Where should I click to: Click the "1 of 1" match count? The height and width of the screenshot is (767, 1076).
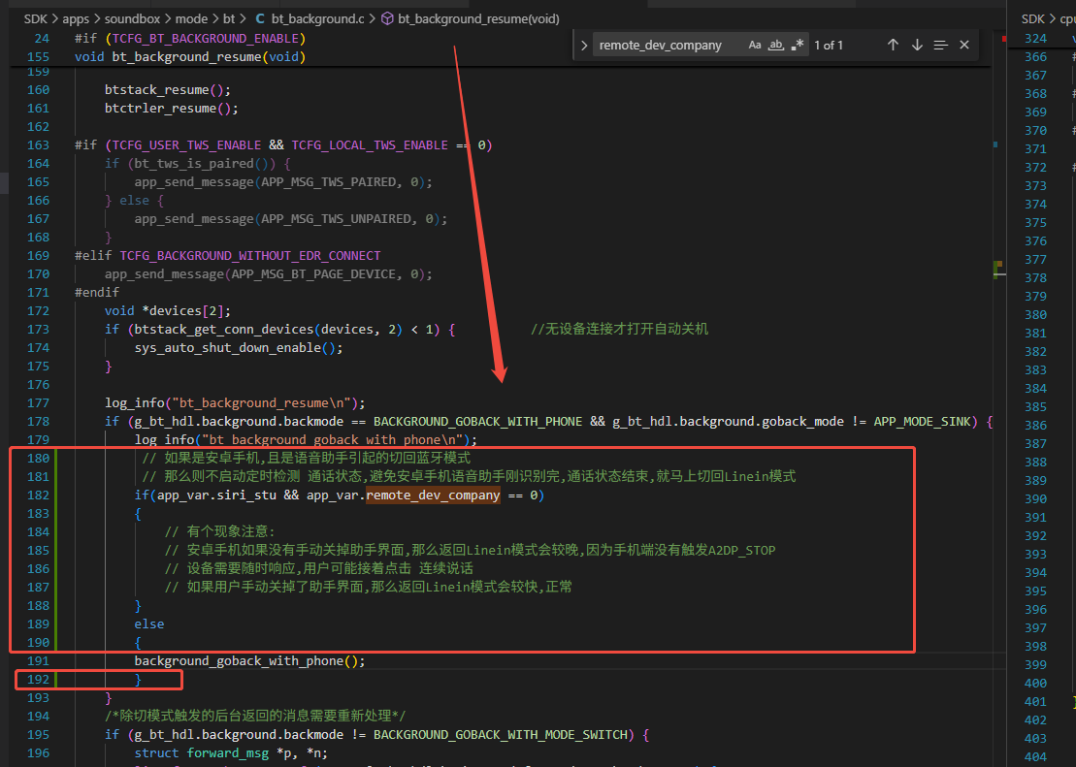click(x=829, y=46)
